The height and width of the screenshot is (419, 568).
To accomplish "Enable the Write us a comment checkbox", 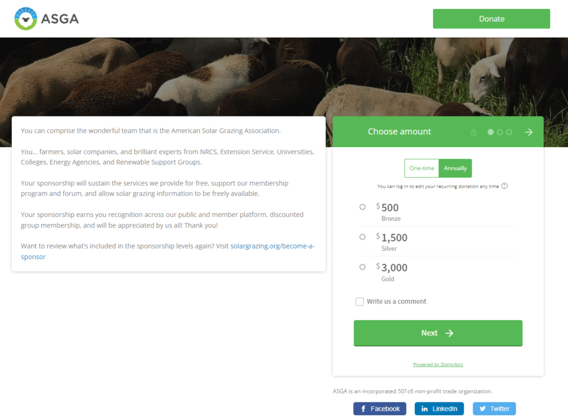I will 359,301.
